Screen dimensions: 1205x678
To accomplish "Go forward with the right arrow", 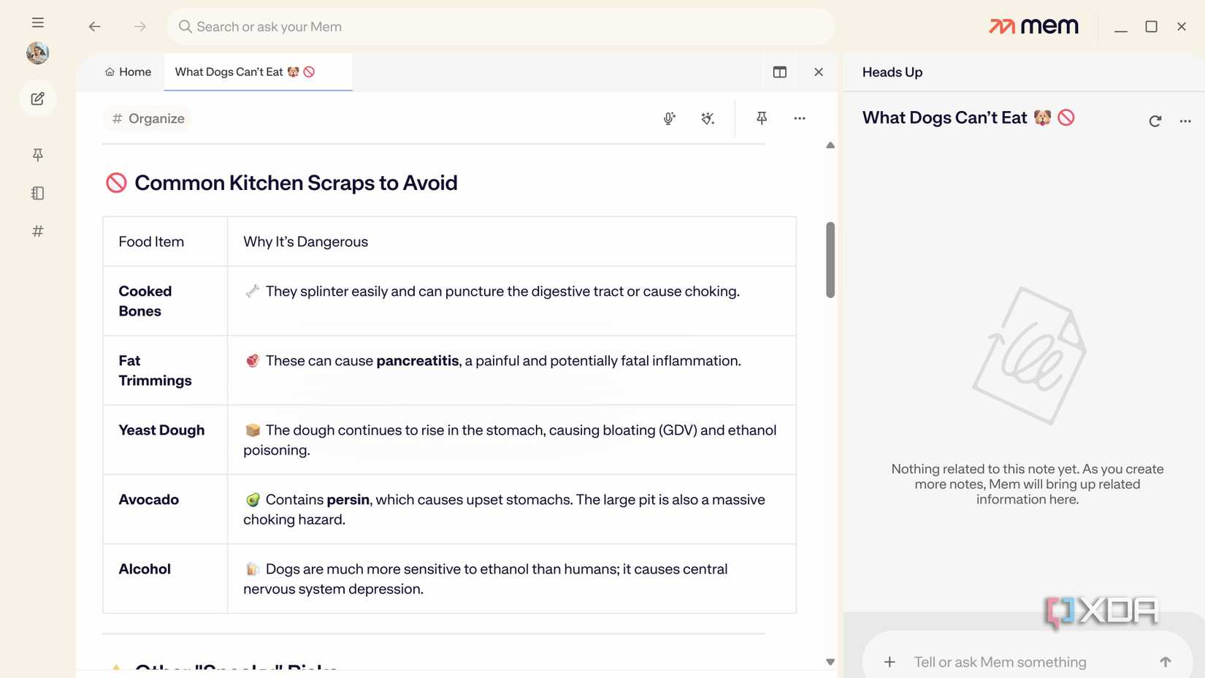I will 140,26.
